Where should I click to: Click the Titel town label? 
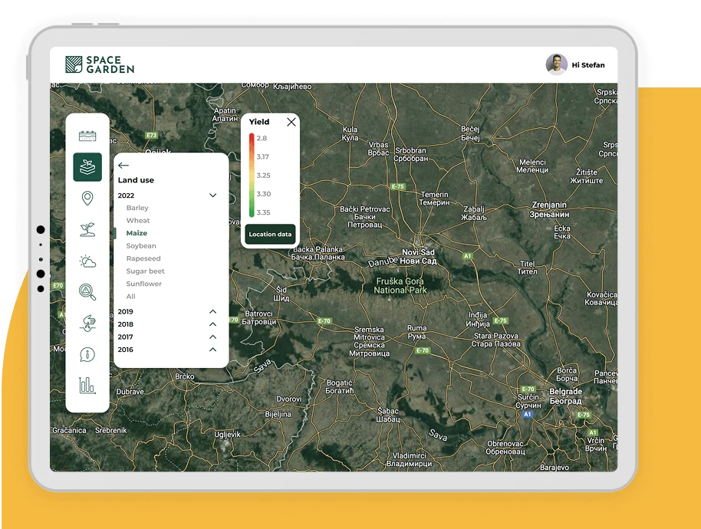click(528, 267)
